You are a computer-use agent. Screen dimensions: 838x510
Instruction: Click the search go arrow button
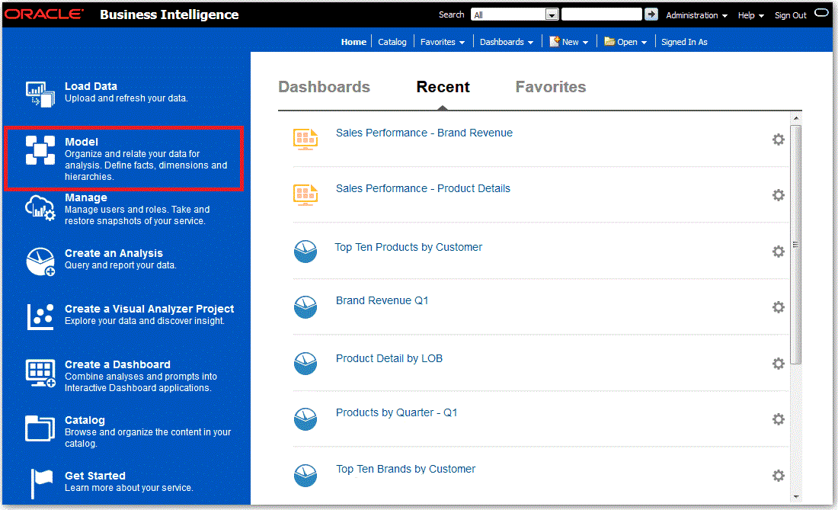point(651,14)
